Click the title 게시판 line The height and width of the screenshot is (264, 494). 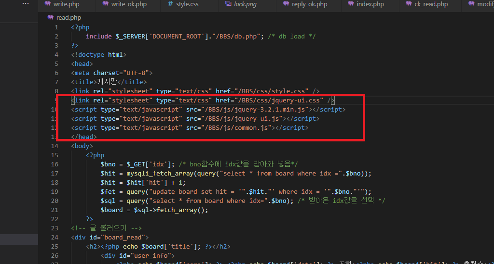click(x=109, y=82)
